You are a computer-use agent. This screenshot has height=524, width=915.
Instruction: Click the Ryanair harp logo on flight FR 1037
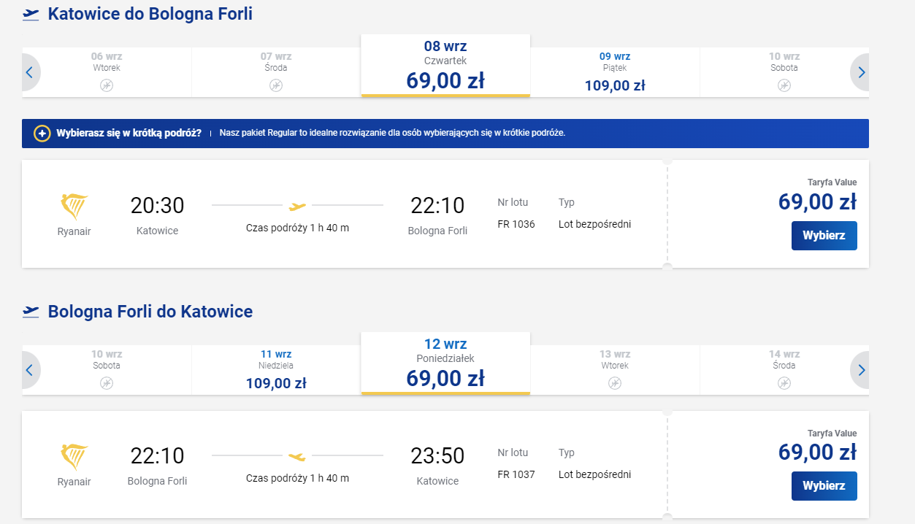(x=74, y=457)
